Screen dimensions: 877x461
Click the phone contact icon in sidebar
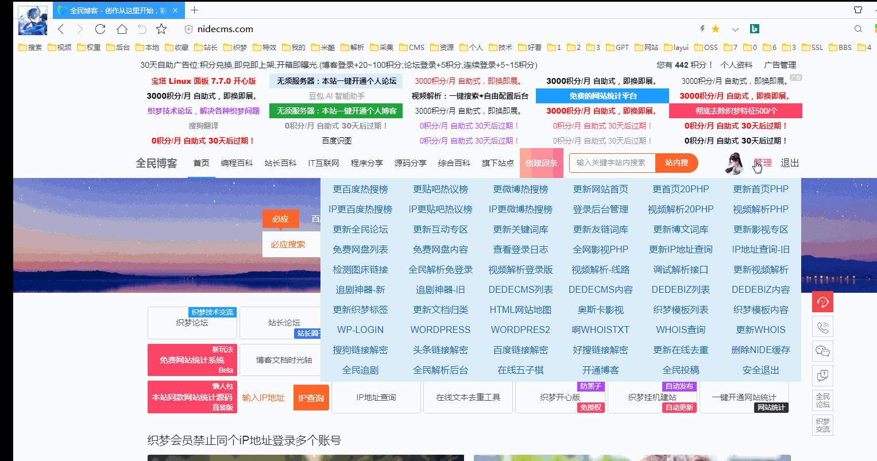point(822,327)
